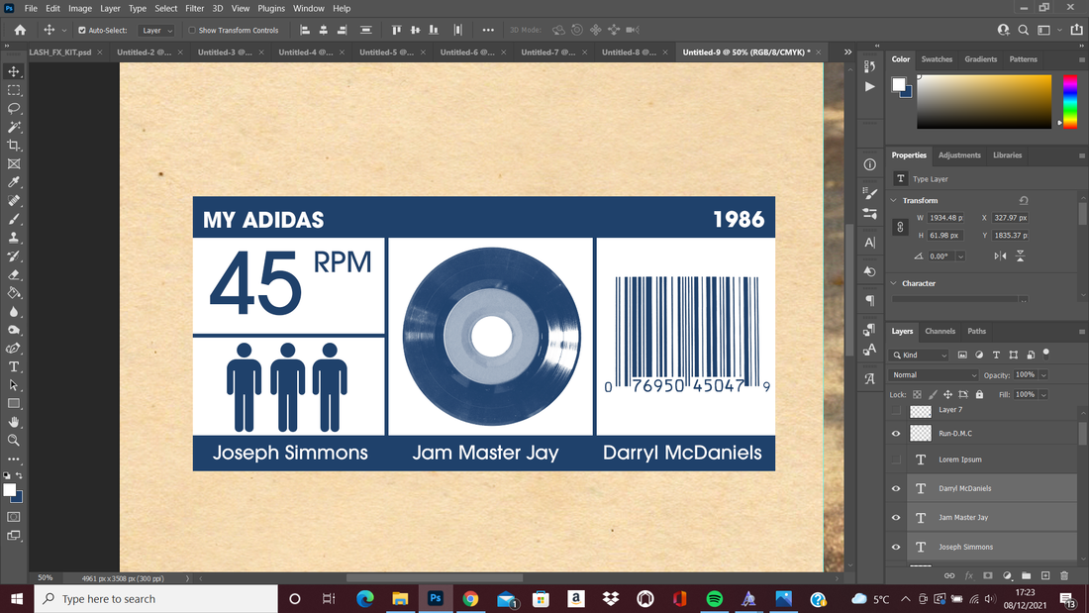Toggle the Auto-Select checkbox
The width and height of the screenshot is (1089, 613).
point(82,31)
